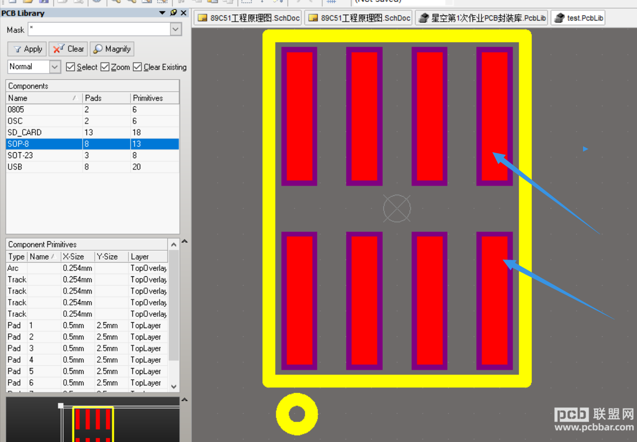Sort components by Primitives column header
This screenshot has width=637, height=442.
[155, 98]
